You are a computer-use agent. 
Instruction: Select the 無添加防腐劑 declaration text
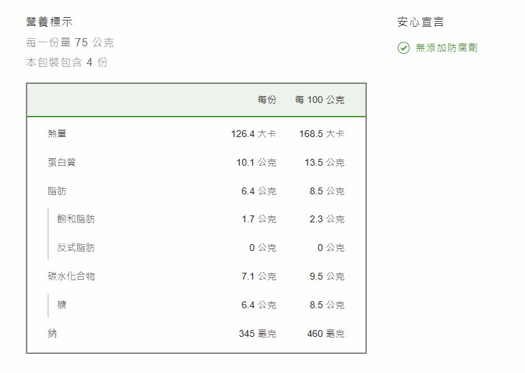tap(447, 48)
